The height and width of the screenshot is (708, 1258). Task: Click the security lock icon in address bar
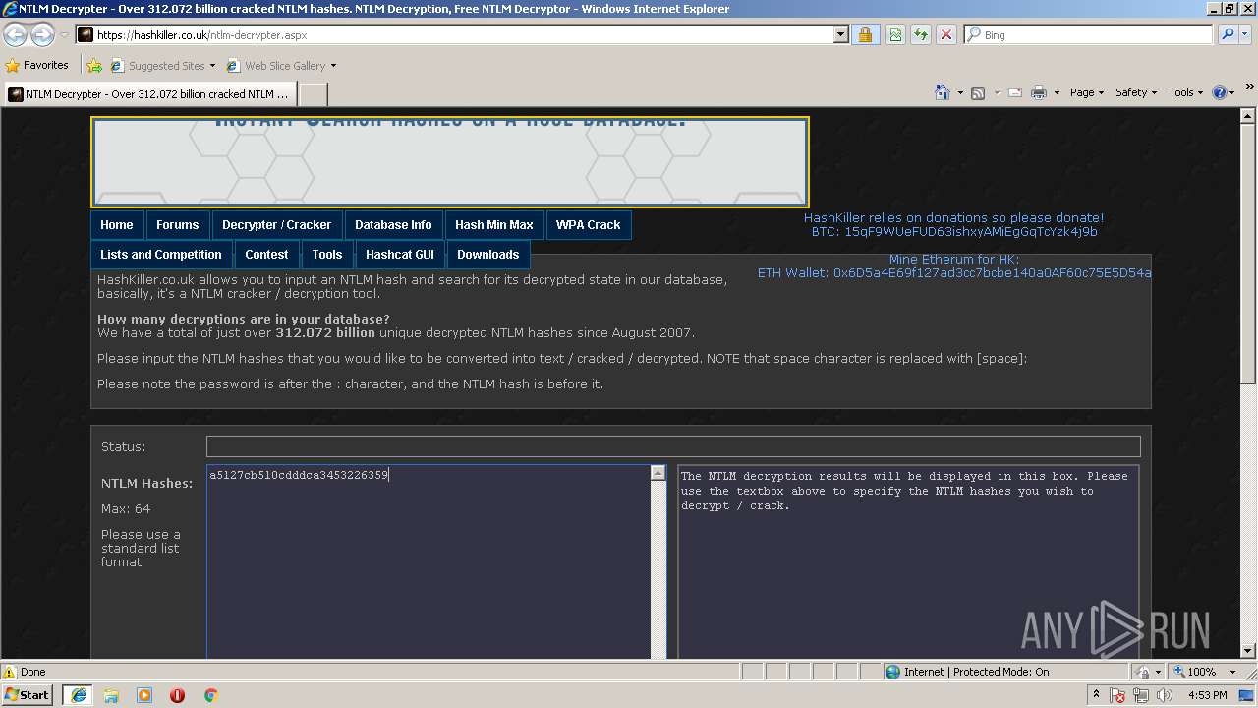(x=865, y=34)
